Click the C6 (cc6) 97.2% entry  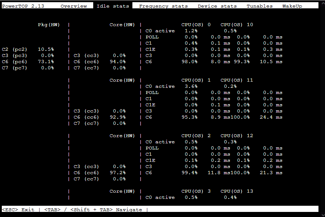99,173
